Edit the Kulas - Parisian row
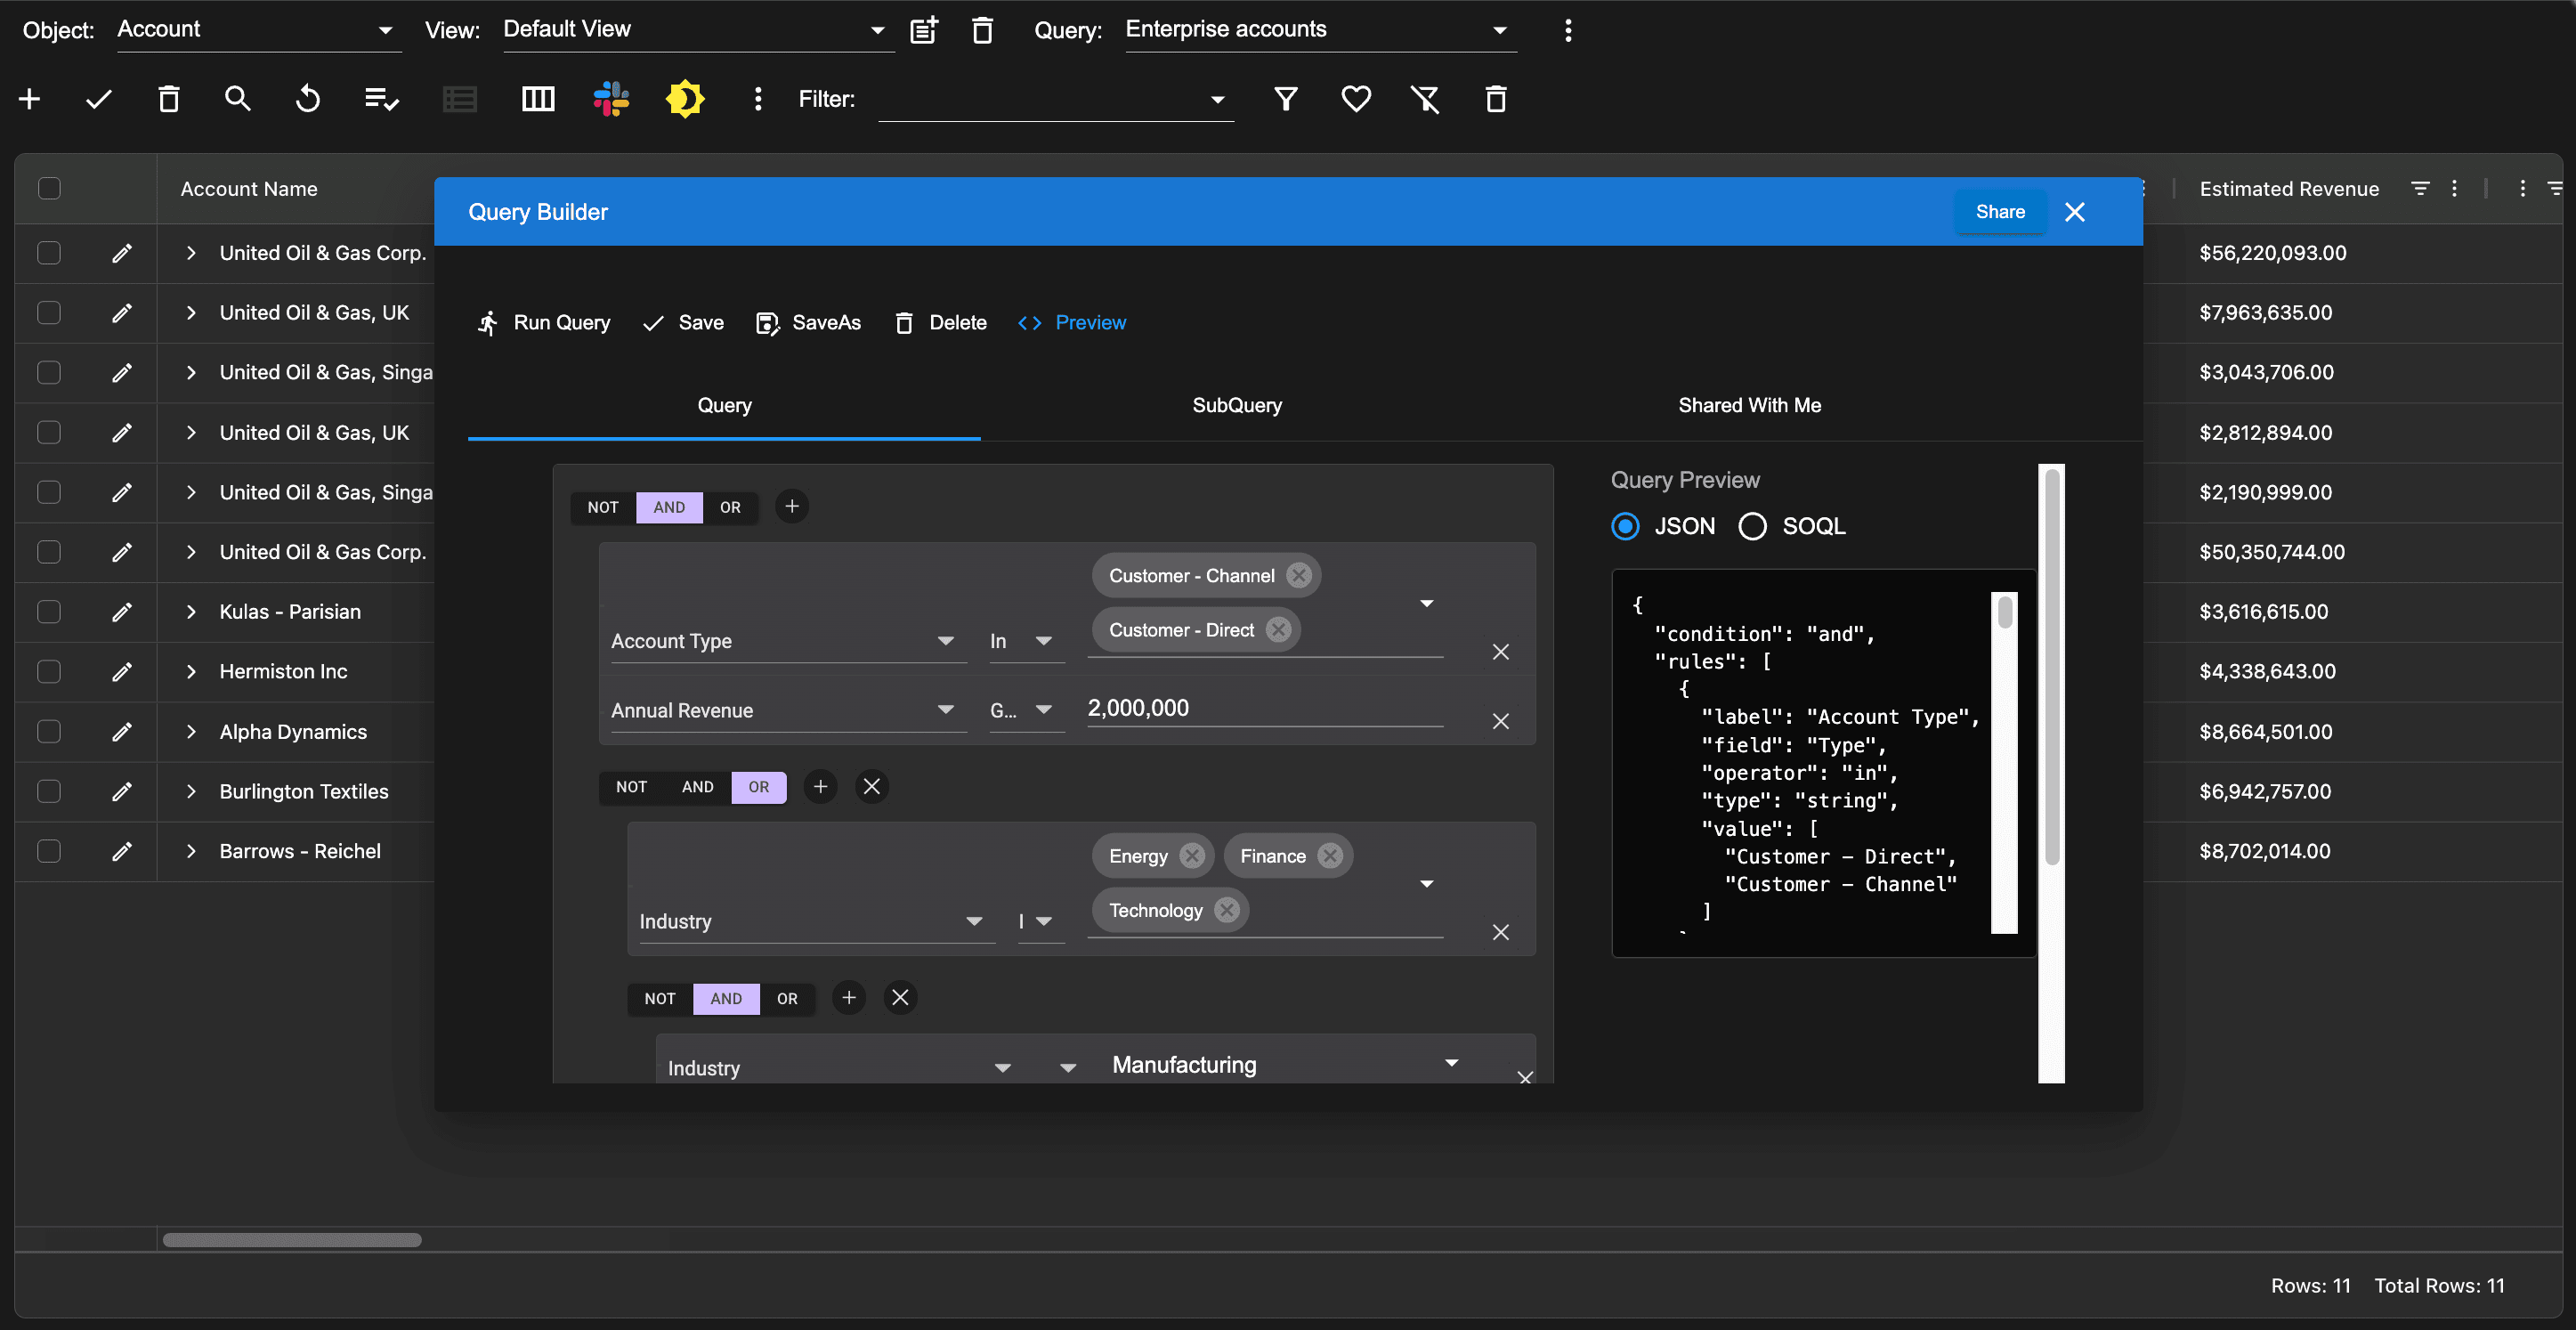Screen dimensions: 2576x1330 (122, 612)
